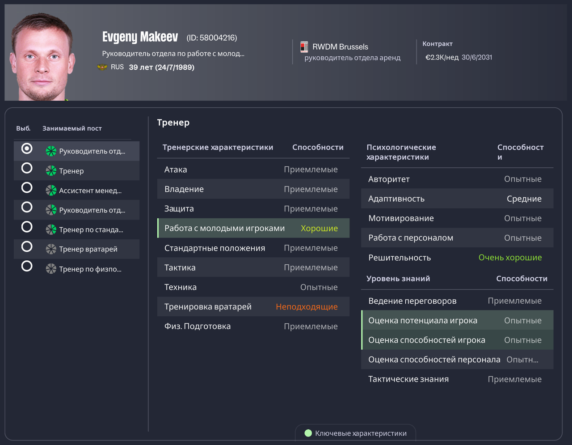Click the Выб. column header

(23, 128)
